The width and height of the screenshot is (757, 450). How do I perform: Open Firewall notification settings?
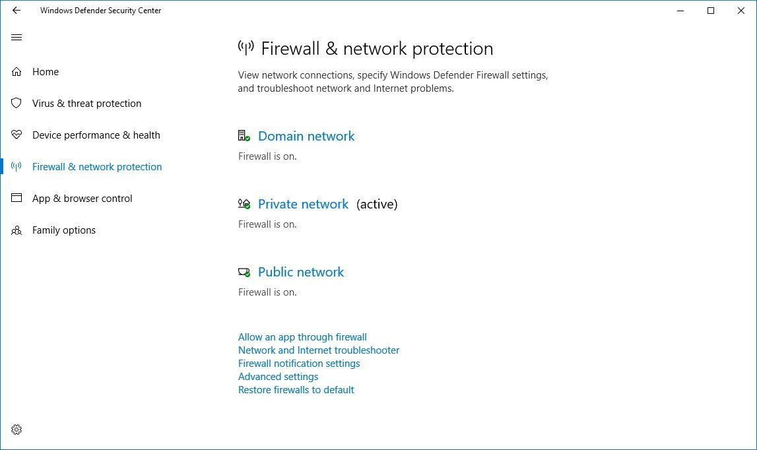[x=299, y=363]
